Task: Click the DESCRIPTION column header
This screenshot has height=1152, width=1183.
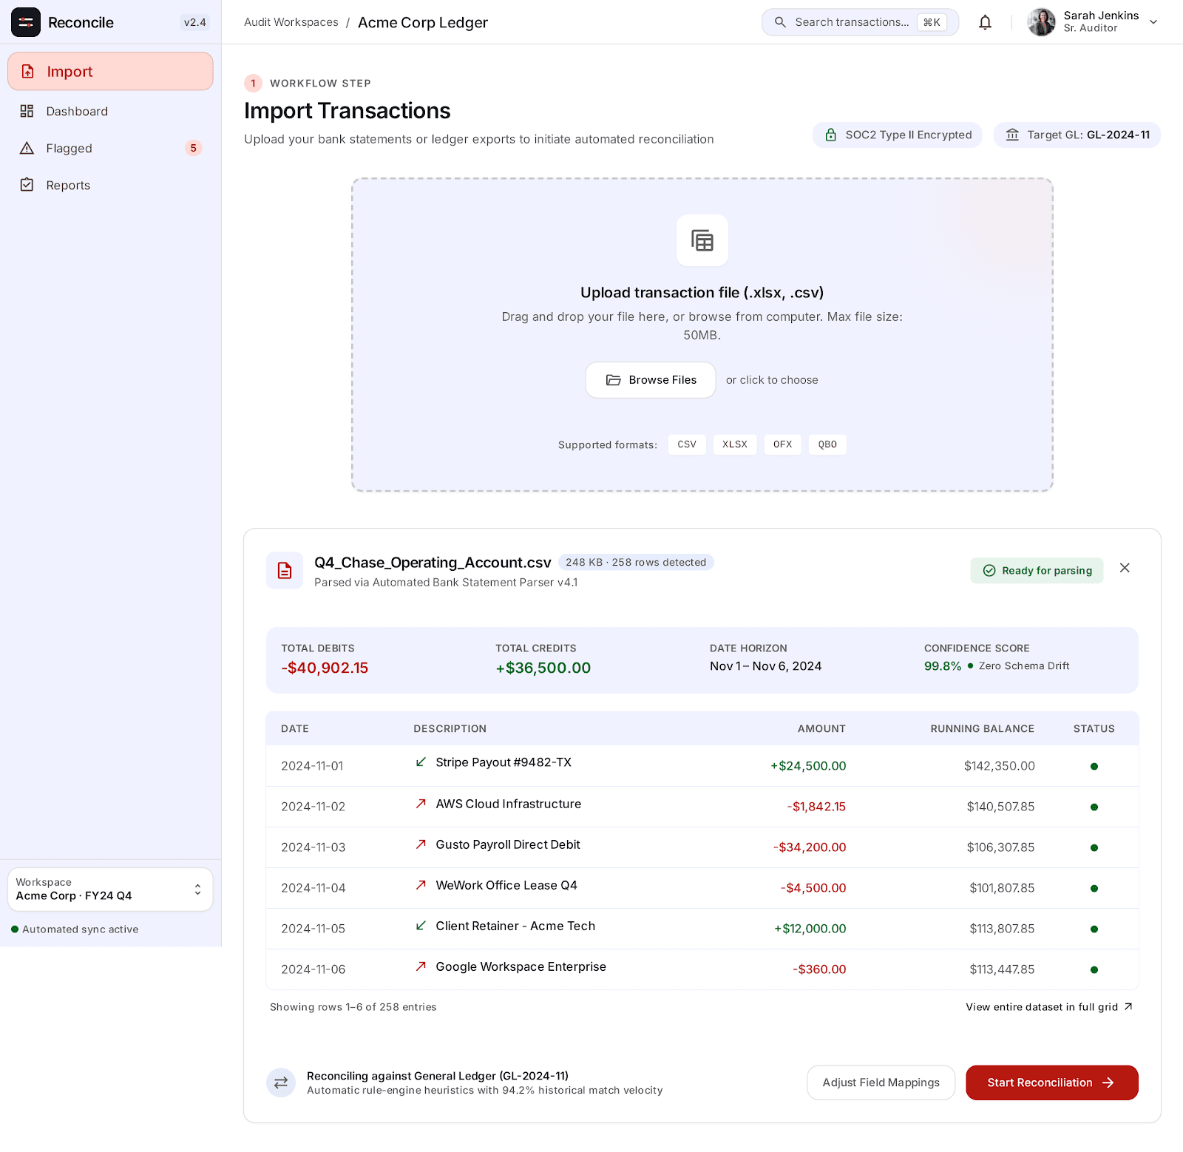Action: [x=450, y=728]
